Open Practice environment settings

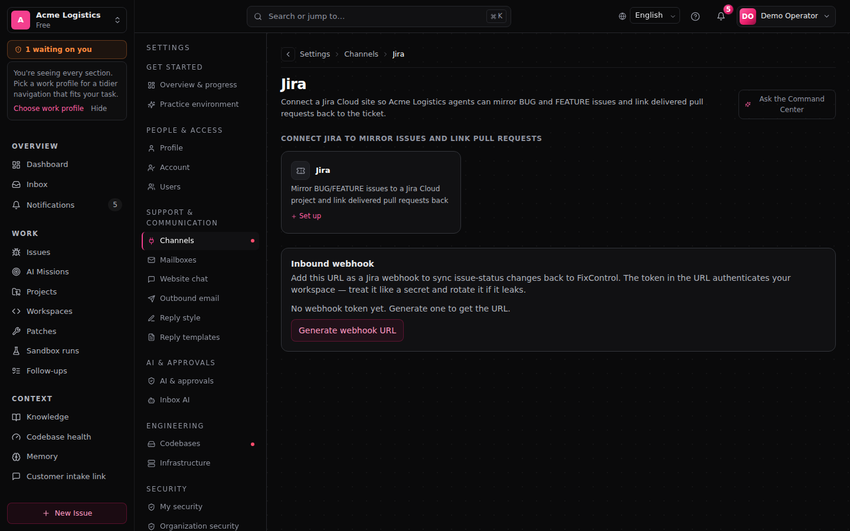[200, 104]
